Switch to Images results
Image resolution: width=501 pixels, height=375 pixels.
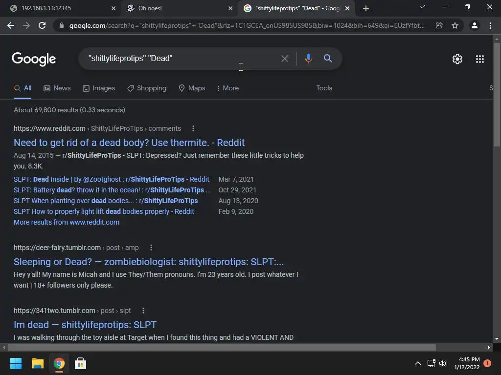point(99,88)
